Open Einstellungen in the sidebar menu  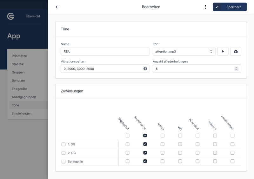tap(22, 113)
